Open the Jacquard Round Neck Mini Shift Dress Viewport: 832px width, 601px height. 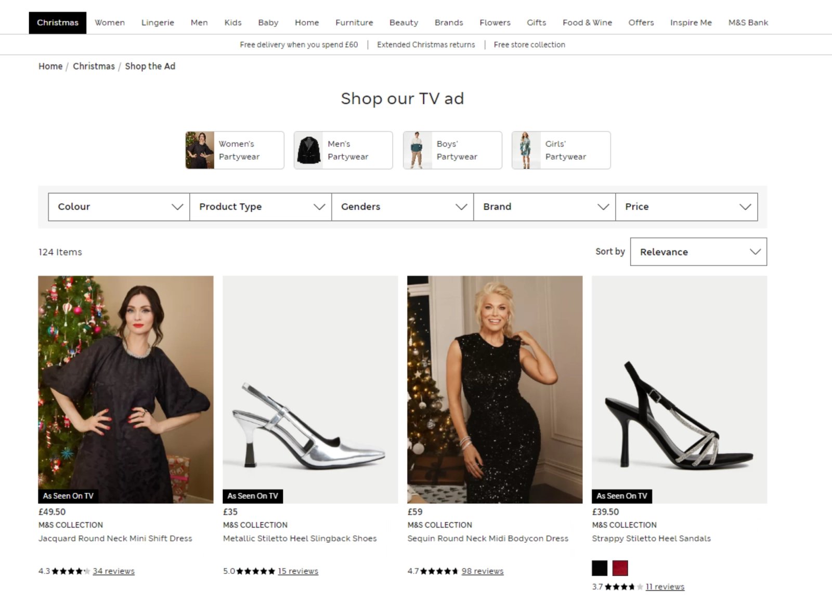125,389
